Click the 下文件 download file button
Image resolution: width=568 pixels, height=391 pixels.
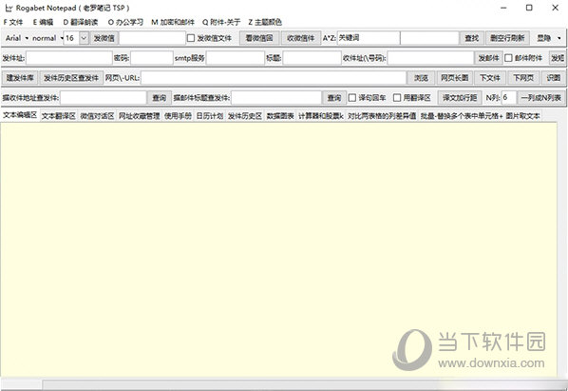pyautogui.click(x=490, y=78)
